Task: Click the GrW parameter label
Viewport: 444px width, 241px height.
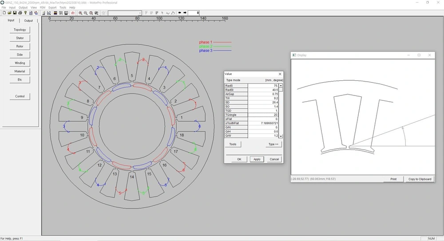Action: [236, 136]
